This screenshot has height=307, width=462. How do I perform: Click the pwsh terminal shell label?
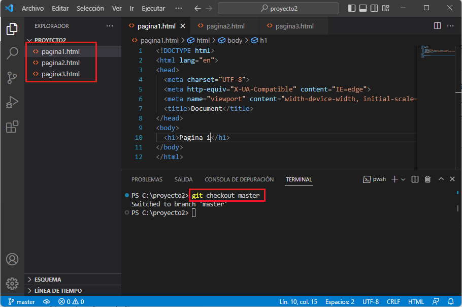point(375,179)
